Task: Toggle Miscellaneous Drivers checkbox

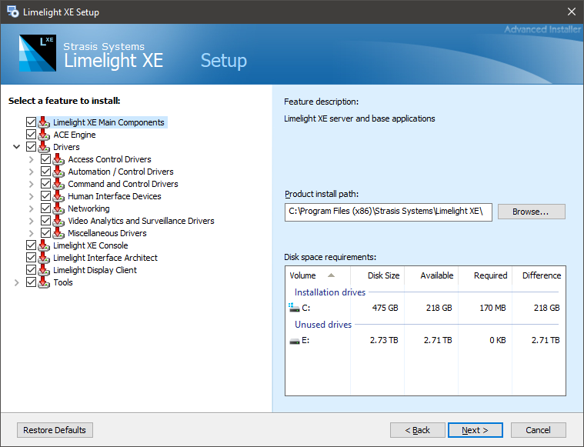Action: (x=45, y=233)
